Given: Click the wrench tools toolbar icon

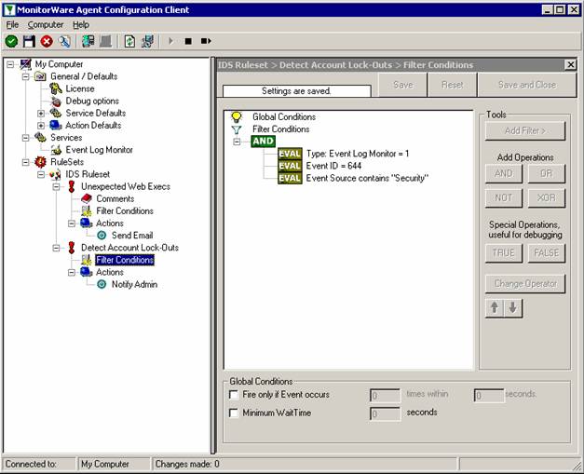Looking at the screenshot, I should [64, 41].
